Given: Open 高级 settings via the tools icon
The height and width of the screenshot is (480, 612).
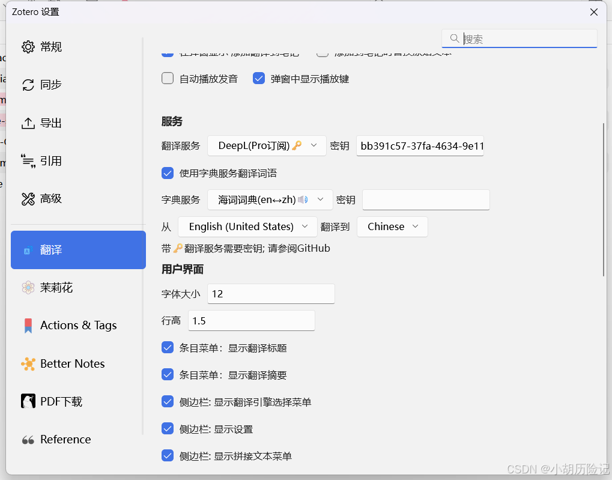Looking at the screenshot, I should pos(27,198).
